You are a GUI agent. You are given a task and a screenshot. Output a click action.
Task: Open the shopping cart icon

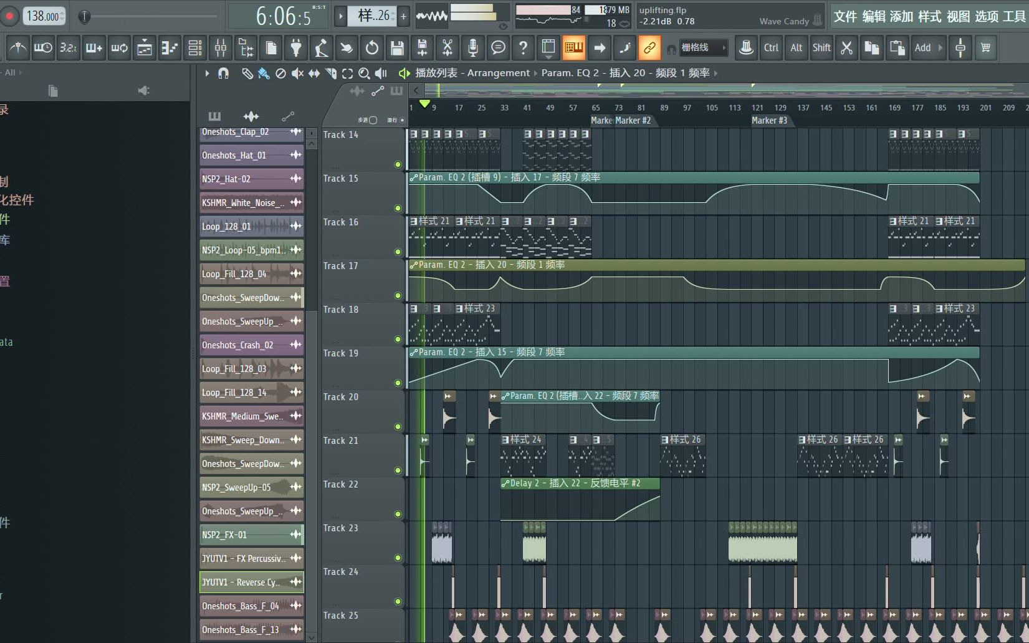986,47
